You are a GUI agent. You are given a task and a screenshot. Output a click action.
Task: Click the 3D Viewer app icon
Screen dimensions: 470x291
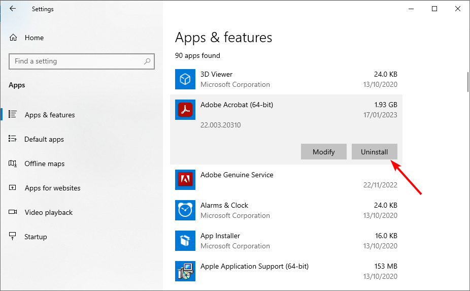pyautogui.click(x=185, y=79)
